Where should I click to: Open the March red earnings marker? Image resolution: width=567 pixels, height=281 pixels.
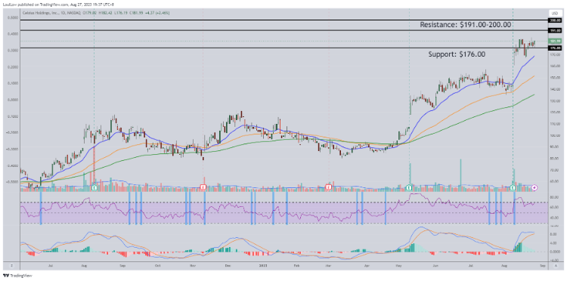329,187
